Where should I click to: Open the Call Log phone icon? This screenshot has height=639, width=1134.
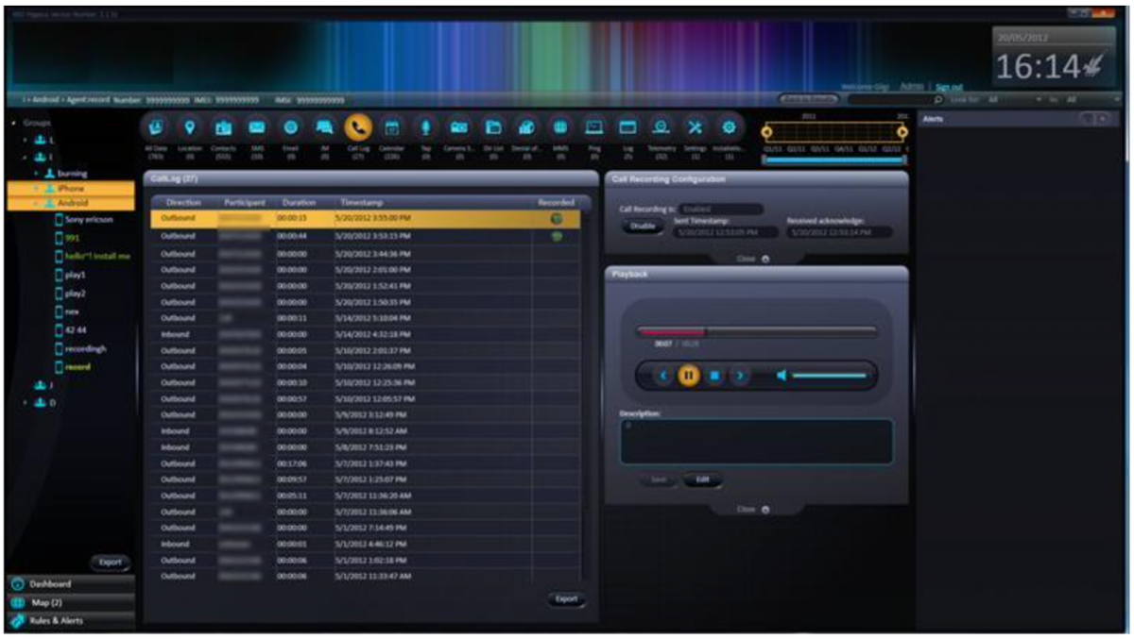pos(359,127)
